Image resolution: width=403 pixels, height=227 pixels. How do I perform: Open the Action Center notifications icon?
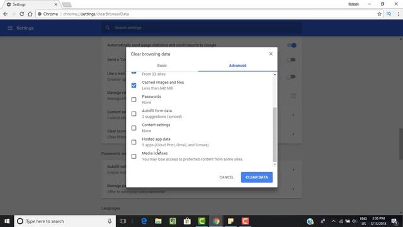pos(395,221)
